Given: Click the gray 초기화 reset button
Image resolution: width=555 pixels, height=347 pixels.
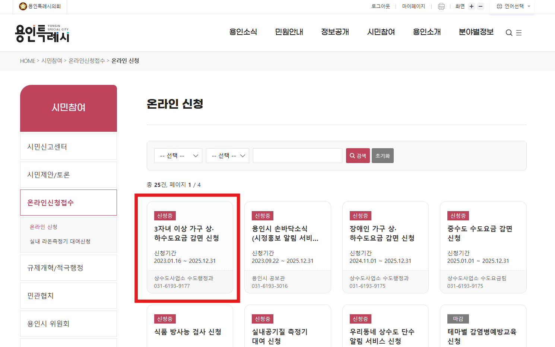Looking at the screenshot, I should pyautogui.click(x=383, y=156).
